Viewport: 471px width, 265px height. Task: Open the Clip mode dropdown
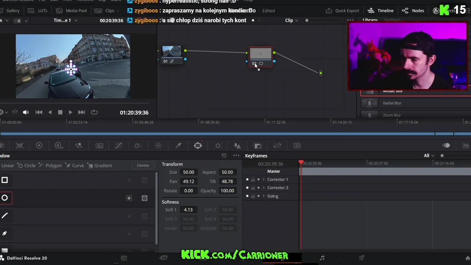292,20
